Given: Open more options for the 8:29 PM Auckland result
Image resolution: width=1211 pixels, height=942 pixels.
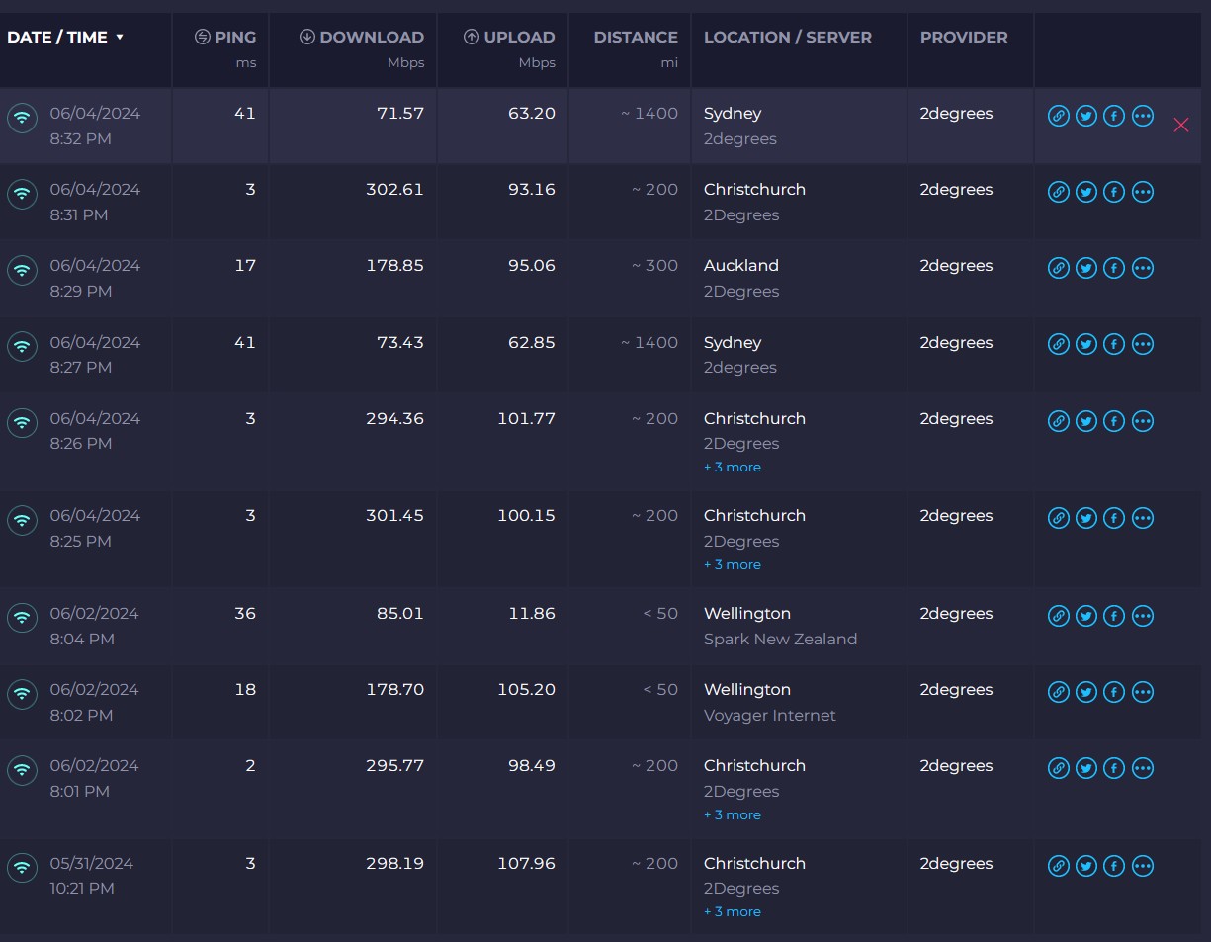Looking at the screenshot, I should tap(1143, 268).
